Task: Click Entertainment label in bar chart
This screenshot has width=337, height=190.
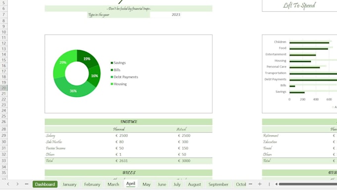Action: point(276,54)
